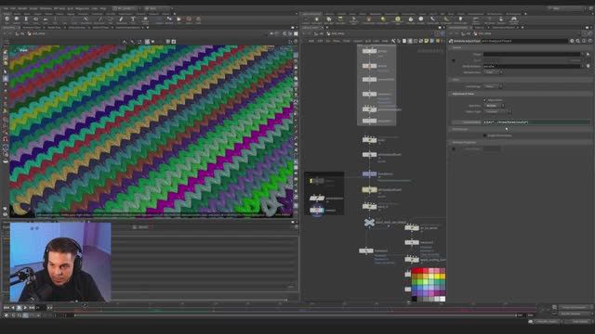Select the Sphere shelf tool
595x334 pixels.
click(17, 19)
